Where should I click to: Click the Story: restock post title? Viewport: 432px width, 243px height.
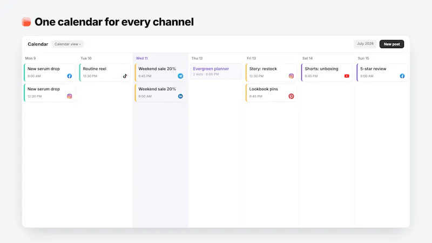click(x=263, y=69)
